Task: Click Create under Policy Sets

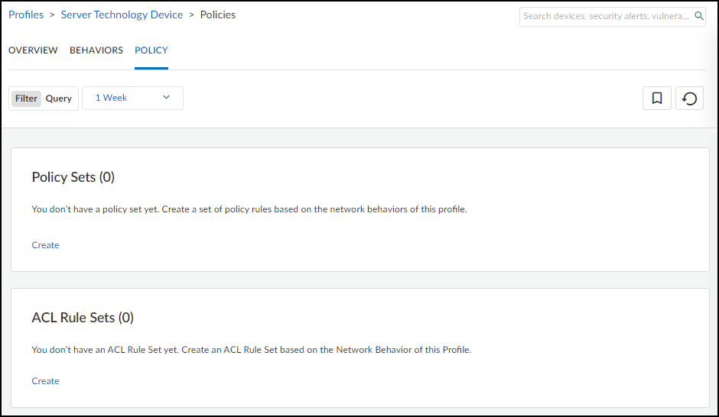Action: (45, 245)
